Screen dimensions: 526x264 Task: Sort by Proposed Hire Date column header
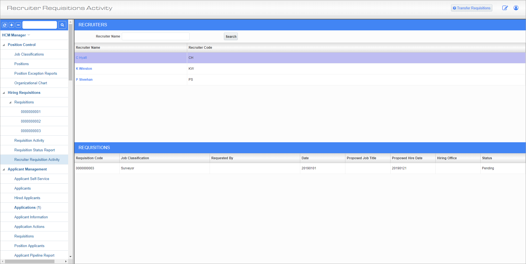click(x=407, y=158)
